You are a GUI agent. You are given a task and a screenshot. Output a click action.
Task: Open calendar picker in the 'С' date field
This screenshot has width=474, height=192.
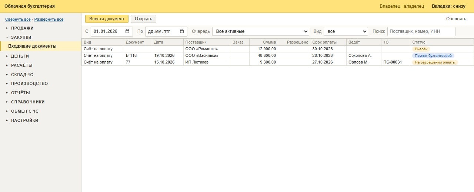[x=127, y=31]
